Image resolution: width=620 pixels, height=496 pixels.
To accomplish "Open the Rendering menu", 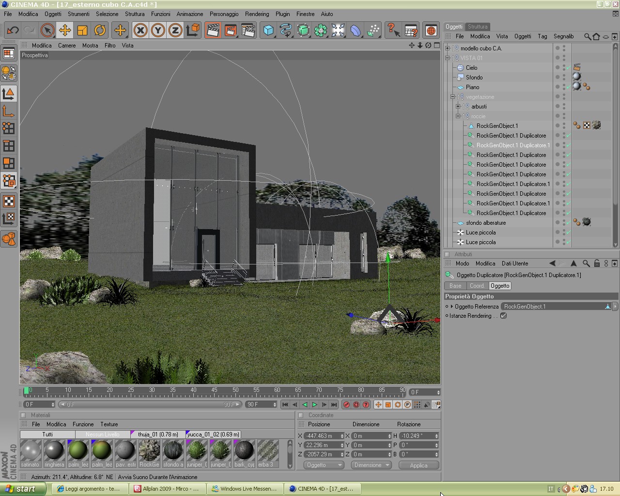I will pos(257,14).
